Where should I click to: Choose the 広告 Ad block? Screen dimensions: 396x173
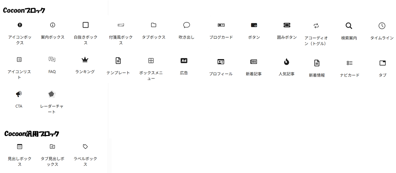coord(184,61)
